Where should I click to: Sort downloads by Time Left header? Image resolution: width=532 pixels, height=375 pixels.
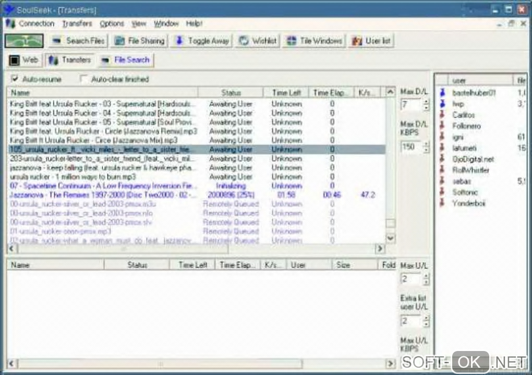coord(286,92)
